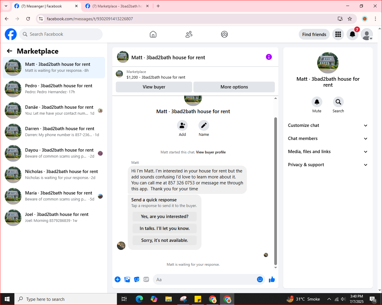Open Joel's house for rent conversation
Viewport: 382px width, 305px height.
pos(54,218)
